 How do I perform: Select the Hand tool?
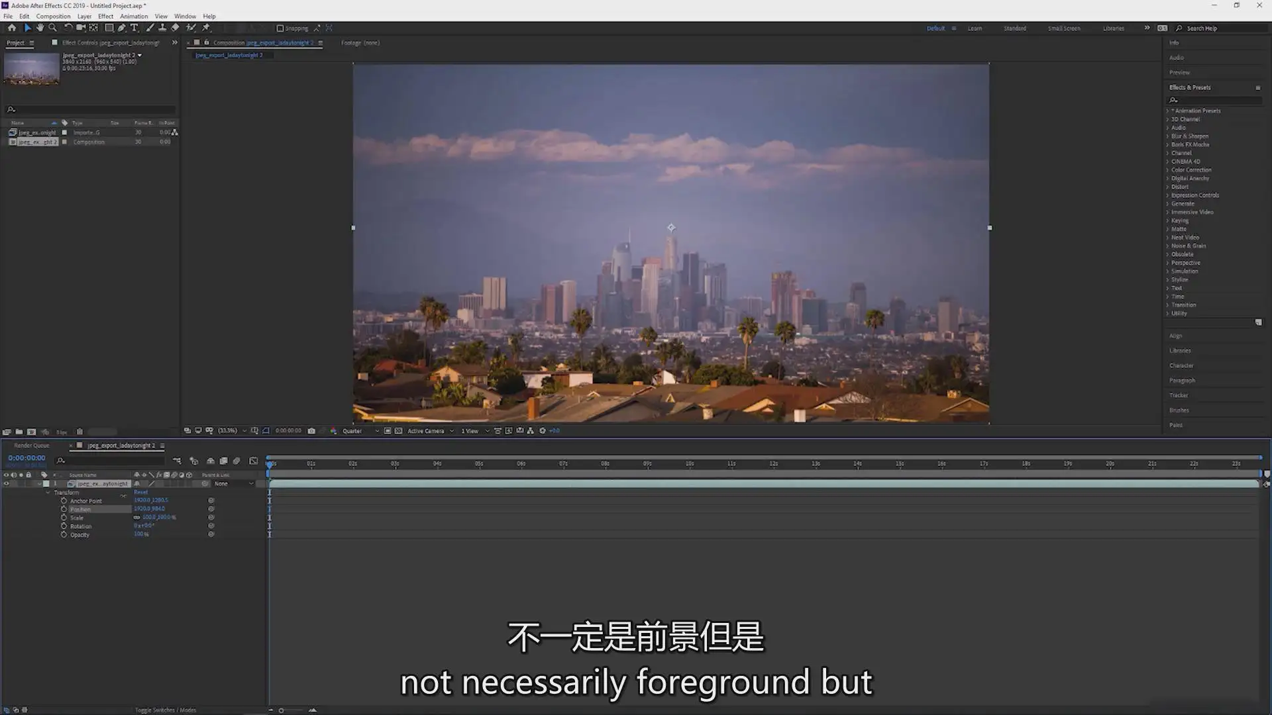click(x=40, y=28)
